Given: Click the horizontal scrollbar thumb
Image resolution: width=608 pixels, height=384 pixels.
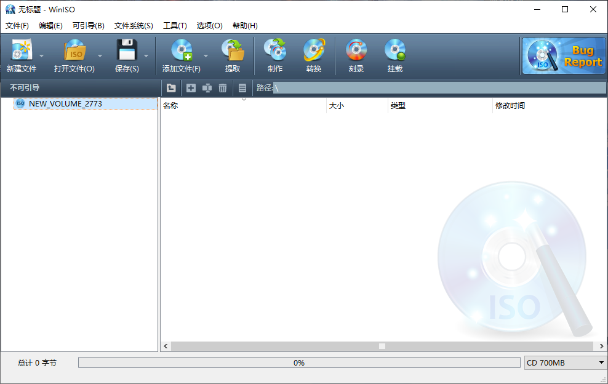Looking at the screenshot, I should pos(382,346).
